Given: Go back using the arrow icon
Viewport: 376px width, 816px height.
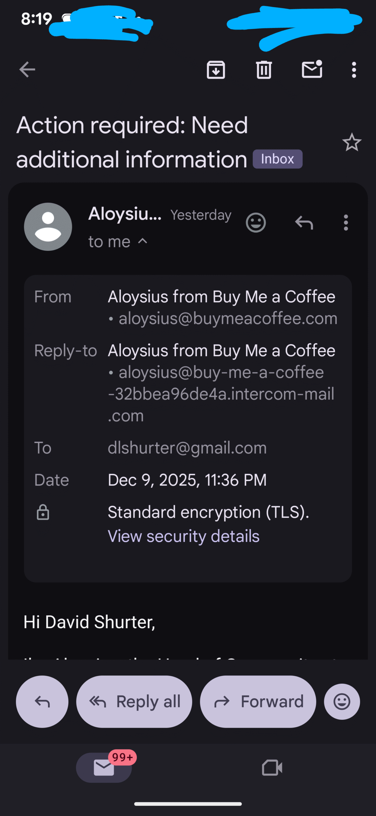Looking at the screenshot, I should [27, 69].
